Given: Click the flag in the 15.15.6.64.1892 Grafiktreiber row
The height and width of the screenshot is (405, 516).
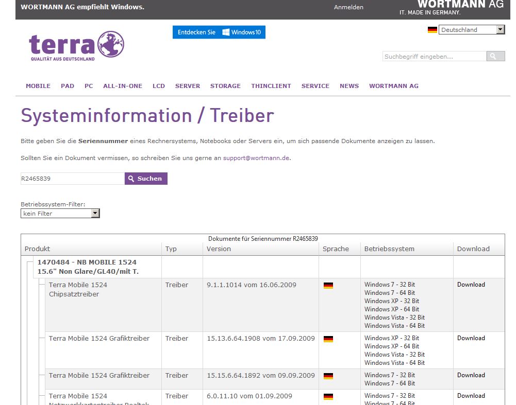Looking at the screenshot, I should (328, 376).
